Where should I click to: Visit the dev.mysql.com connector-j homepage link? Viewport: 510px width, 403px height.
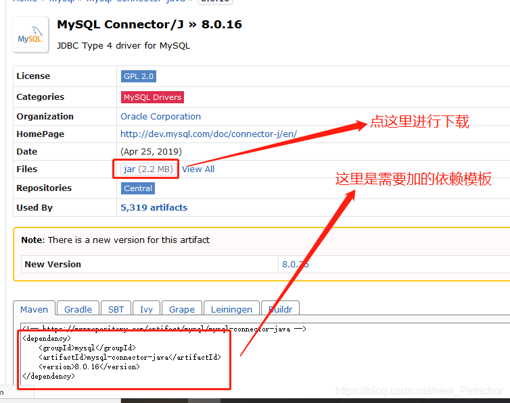[208, 134]
